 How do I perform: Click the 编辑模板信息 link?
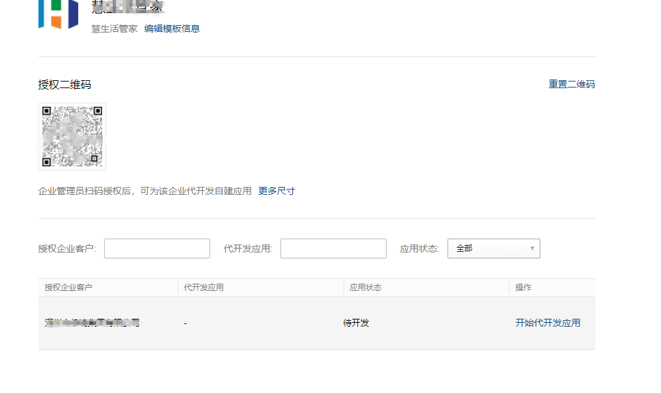172,28
